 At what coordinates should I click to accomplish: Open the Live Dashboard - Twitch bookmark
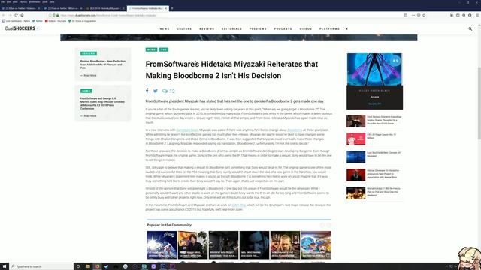pos(16,21)
